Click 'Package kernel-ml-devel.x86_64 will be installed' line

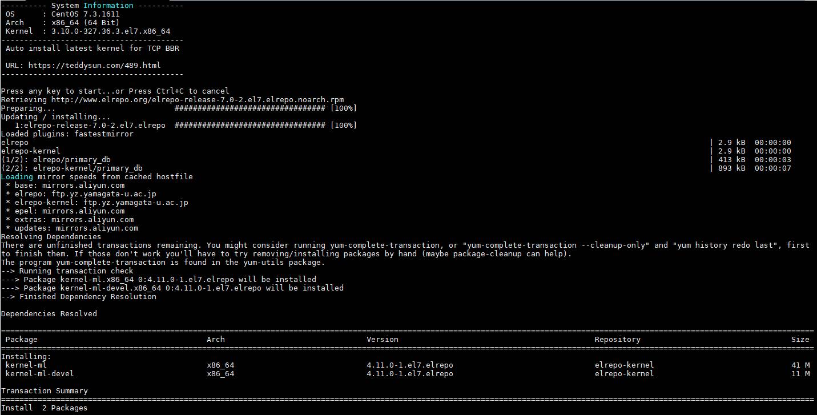click(172, 288)
